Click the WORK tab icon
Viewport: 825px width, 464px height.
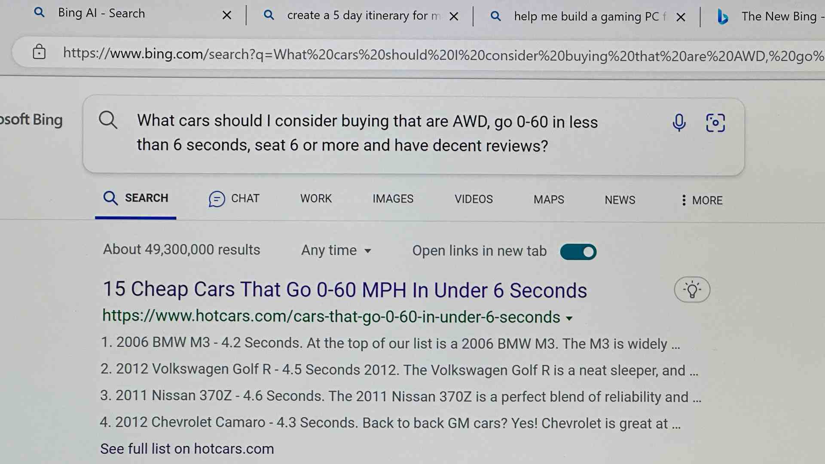click(x=316, y=199)
